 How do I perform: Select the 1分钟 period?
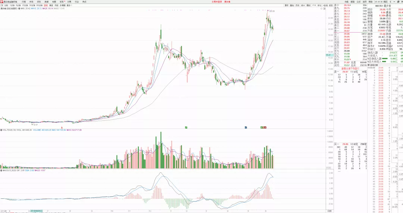(x=12, y=5)
